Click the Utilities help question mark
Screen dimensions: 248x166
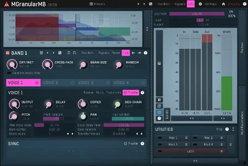(227, 129)
